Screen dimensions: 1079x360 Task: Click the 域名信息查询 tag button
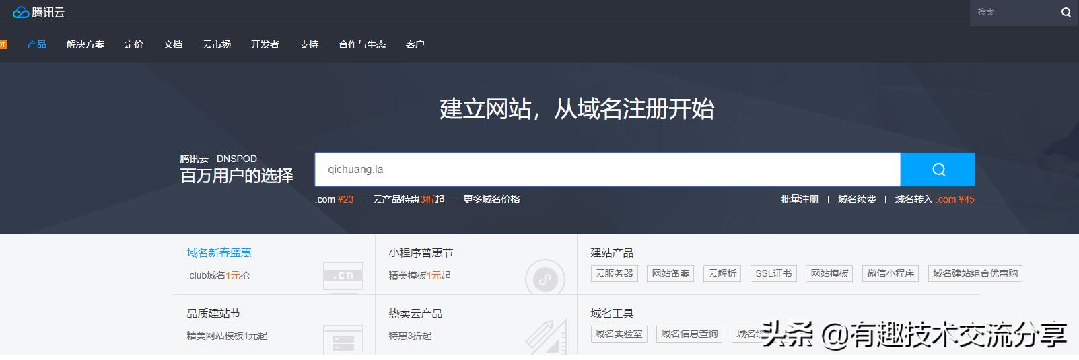689,334
